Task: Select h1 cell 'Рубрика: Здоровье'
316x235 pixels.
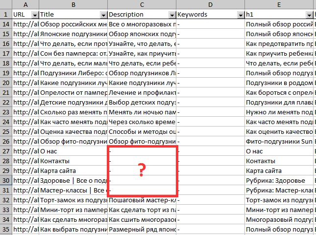Action: [x=279, y=180]
